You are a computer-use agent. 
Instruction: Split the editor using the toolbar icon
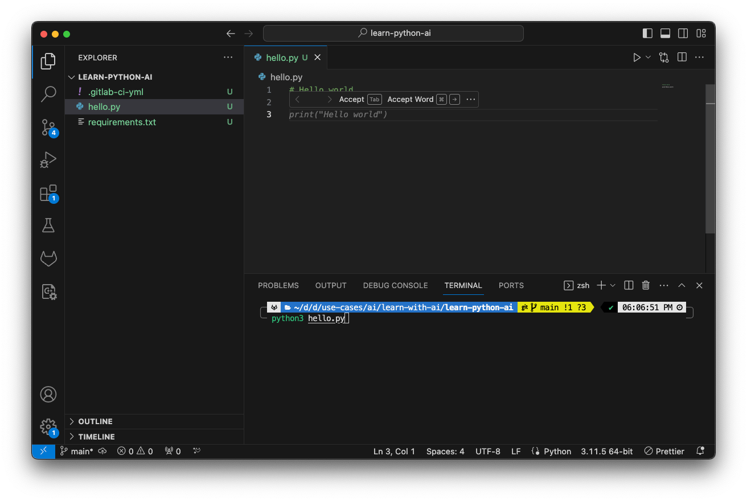point(682,57)
